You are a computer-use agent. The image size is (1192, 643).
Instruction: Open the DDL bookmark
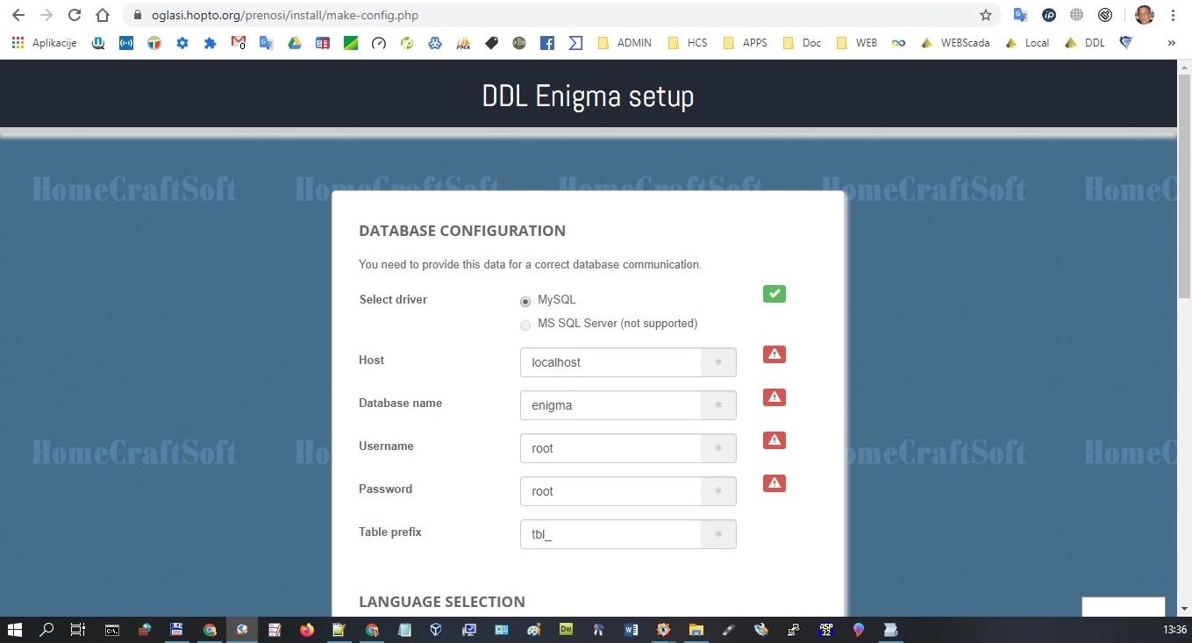(1085, 42)
